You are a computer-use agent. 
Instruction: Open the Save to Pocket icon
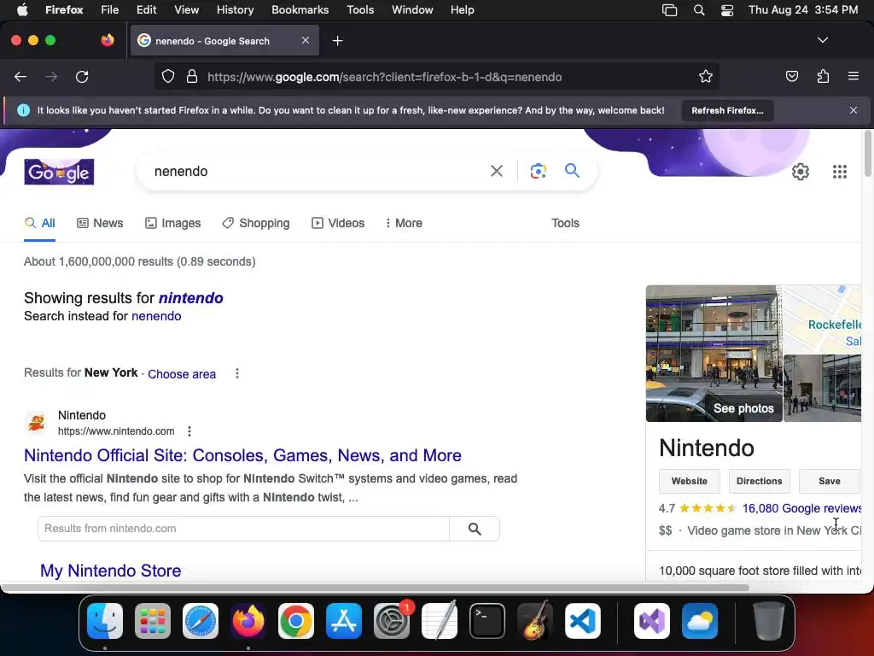pos(792,76)
